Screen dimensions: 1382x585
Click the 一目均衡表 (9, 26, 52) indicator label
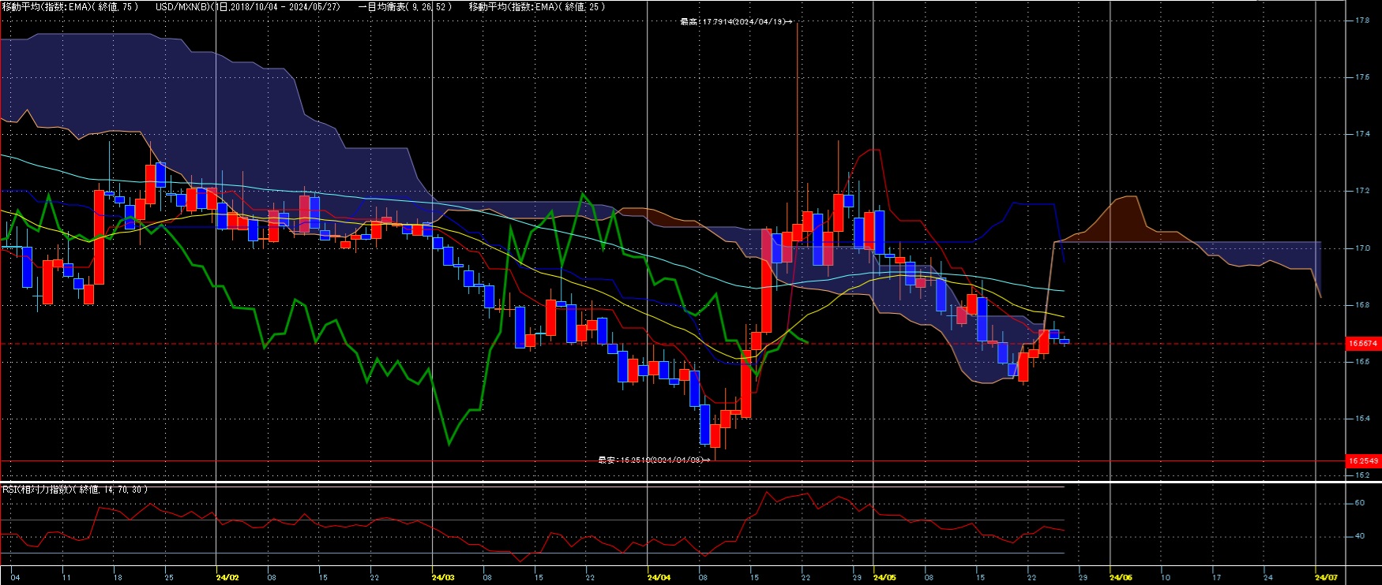pyautogui.click(x=404, y=6)
